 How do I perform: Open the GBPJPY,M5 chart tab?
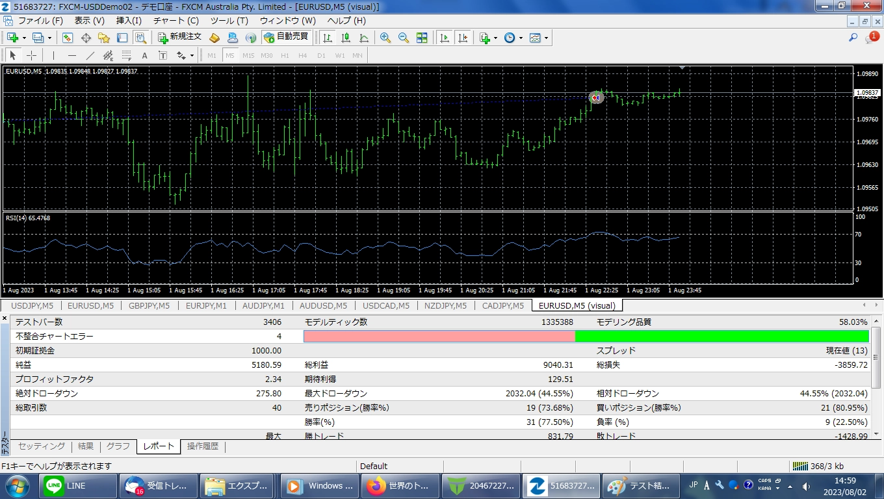click(149, 305)
